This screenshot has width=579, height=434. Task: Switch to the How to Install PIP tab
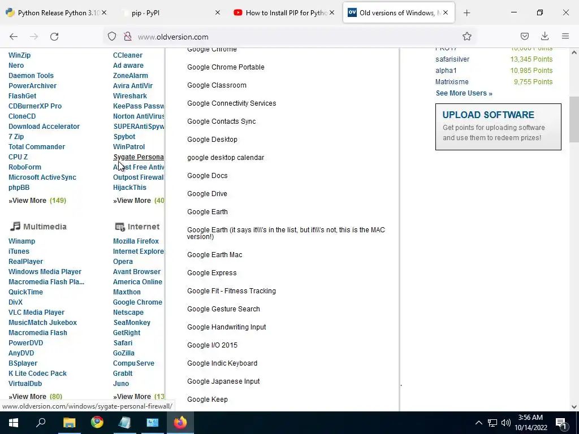(283, 13)
